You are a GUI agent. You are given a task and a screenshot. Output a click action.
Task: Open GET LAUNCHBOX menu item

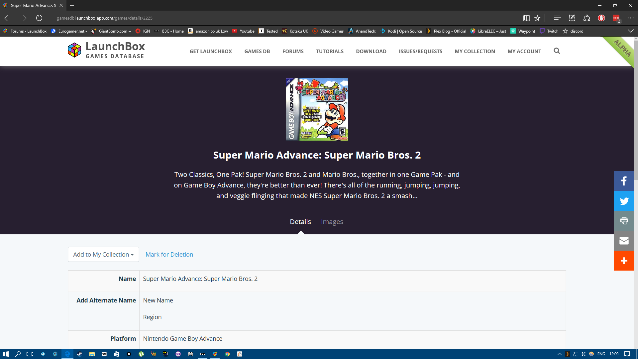pos(211,51)
